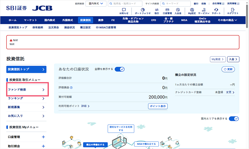Click the red warning icon in the test alert

tap(11, 40)
